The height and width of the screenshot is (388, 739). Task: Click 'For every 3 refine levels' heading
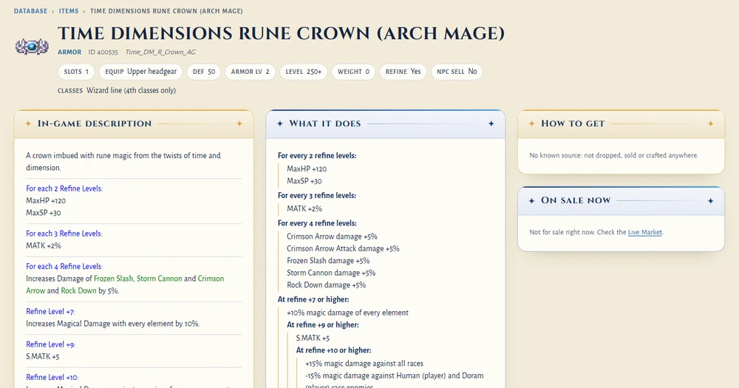(x=317, y=195)
